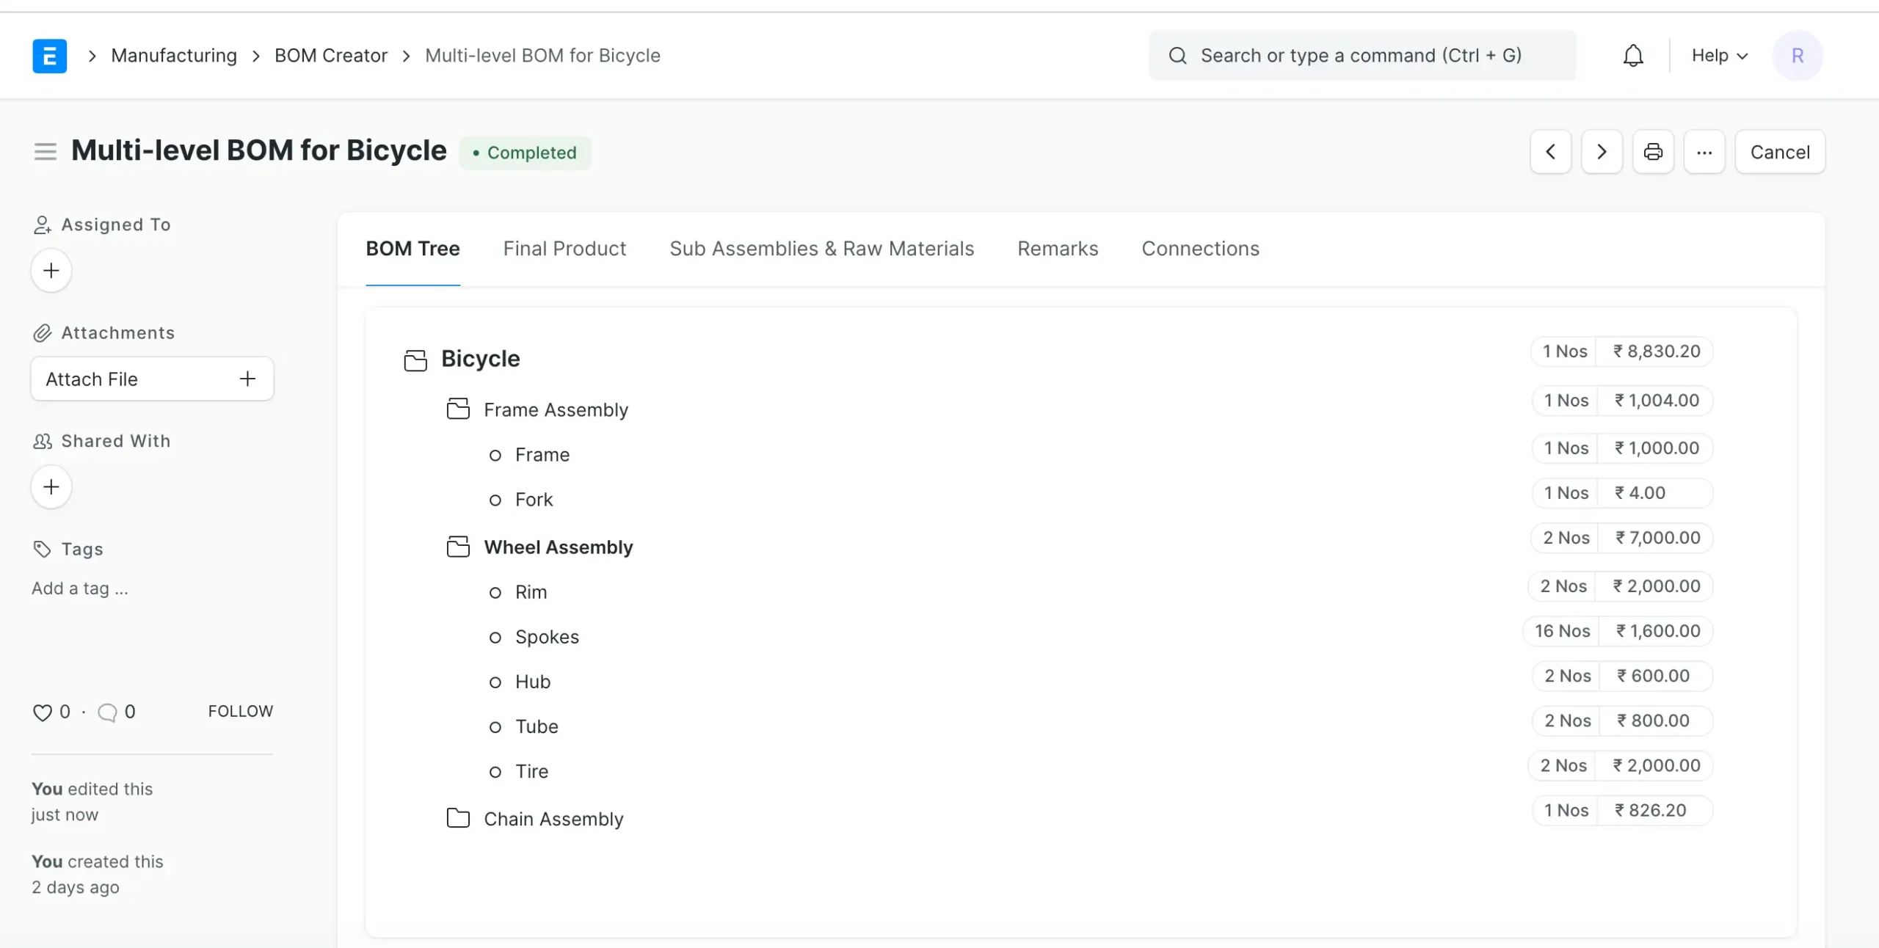The width and height of the screenshot is (1879, 948).
Task: Like the document with heart icon
Action: 43,712
